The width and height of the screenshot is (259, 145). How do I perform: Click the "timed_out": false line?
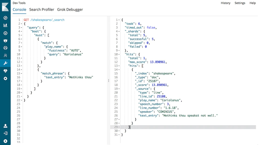pos(141,27)
